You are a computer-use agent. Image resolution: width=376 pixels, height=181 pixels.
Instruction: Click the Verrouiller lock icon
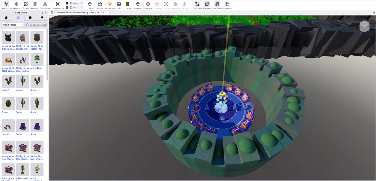(x=175, y=4)
